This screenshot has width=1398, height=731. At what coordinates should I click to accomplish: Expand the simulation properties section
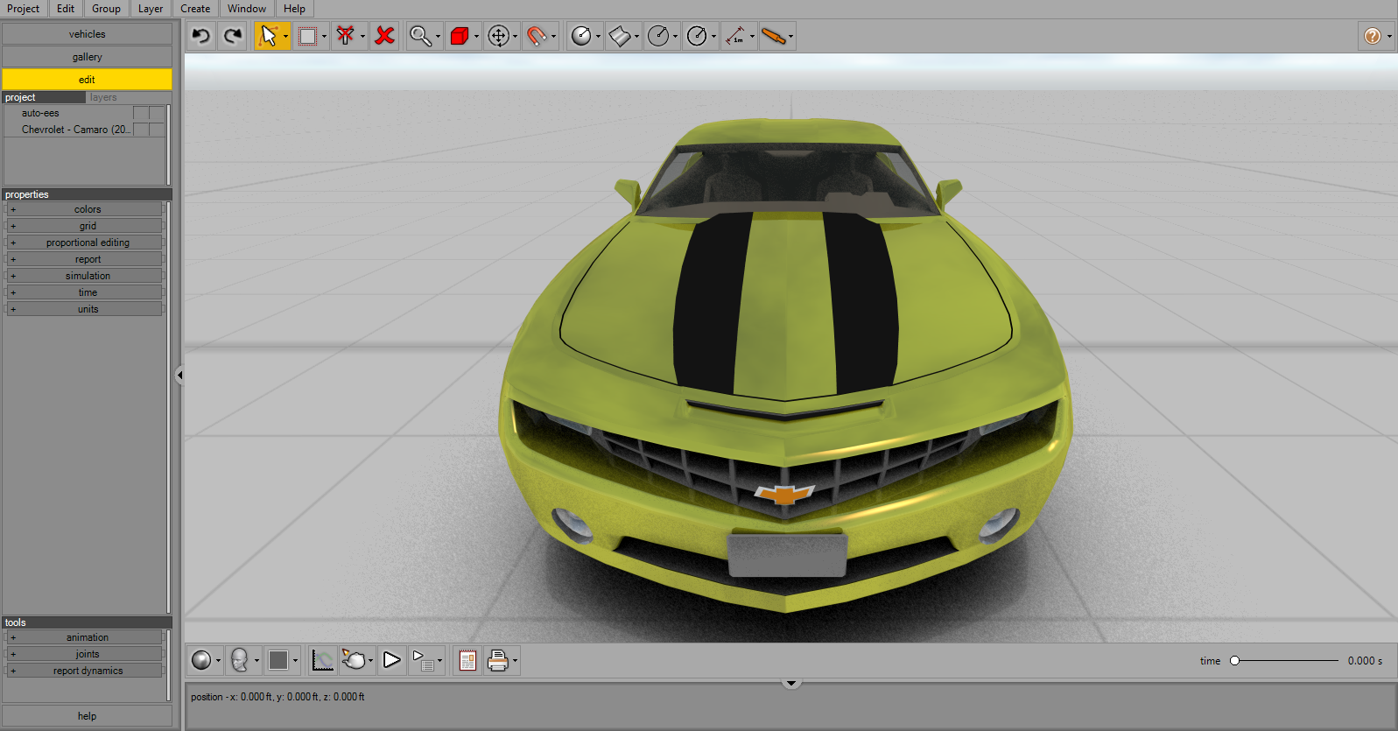tap(83, 276)
